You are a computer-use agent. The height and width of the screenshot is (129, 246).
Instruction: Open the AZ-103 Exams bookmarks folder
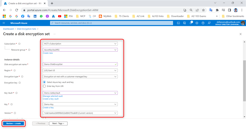[197, 16]
